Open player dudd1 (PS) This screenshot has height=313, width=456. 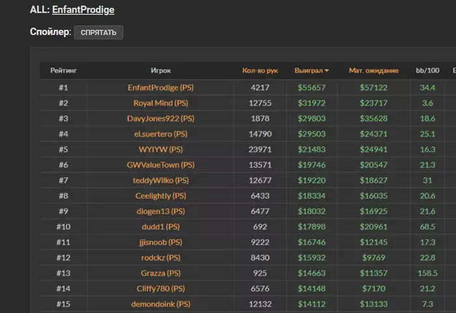pyautogui.click(x=161, y=226)
